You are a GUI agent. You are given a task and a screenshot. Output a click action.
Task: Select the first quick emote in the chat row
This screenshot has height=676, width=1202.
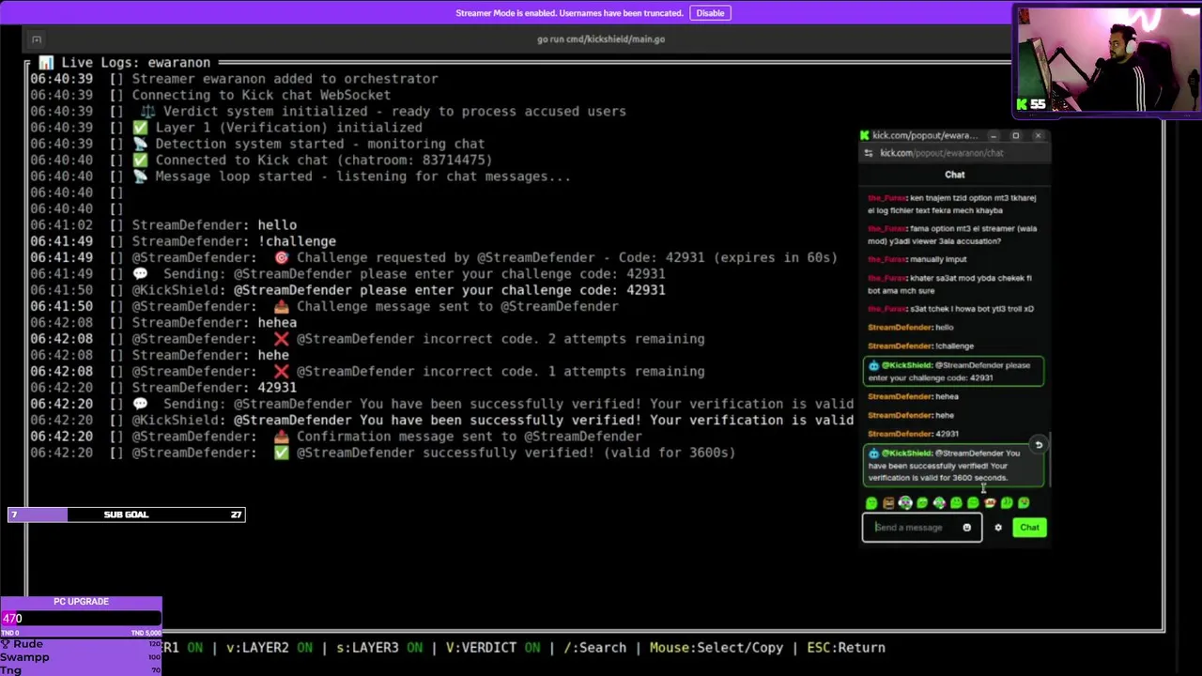point(871,503)
